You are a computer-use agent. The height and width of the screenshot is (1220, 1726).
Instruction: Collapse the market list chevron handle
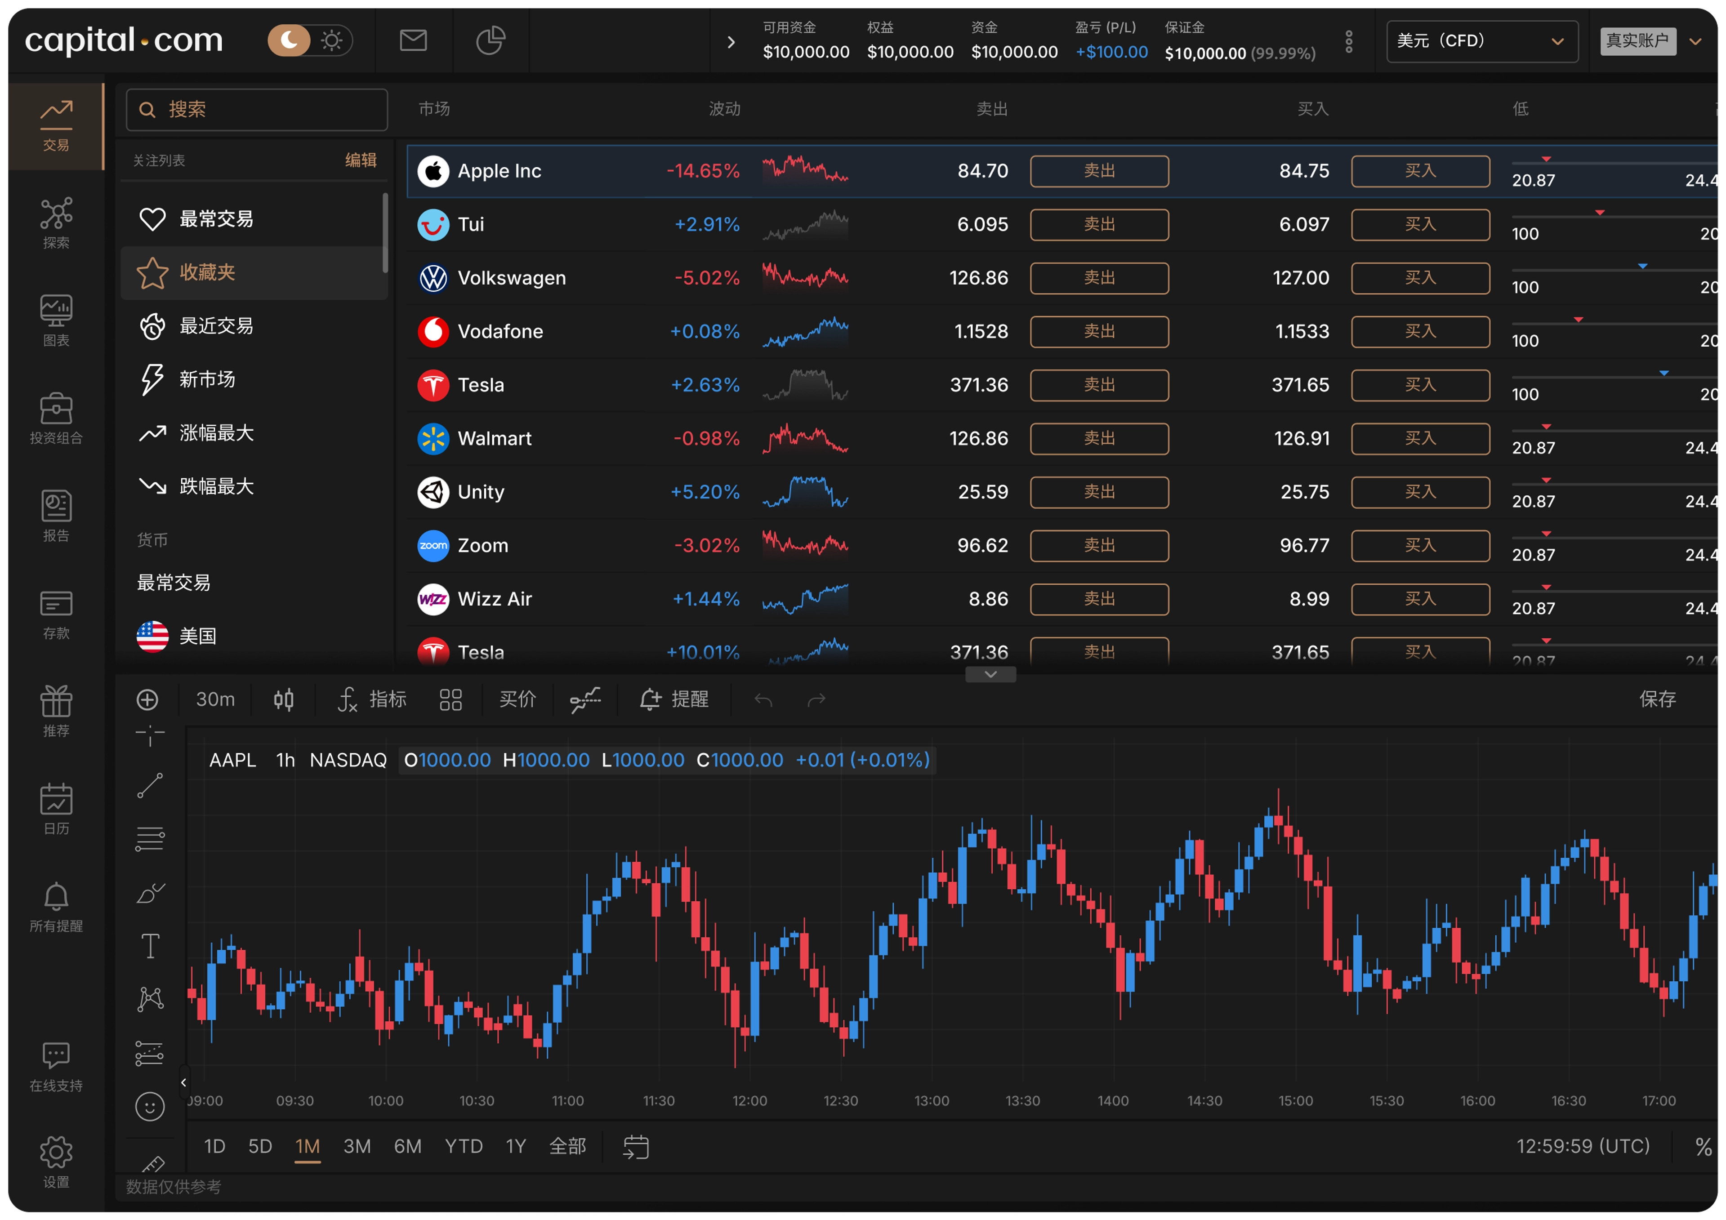[991, 674]
